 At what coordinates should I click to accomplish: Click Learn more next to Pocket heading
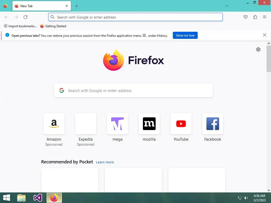(105, 162)
